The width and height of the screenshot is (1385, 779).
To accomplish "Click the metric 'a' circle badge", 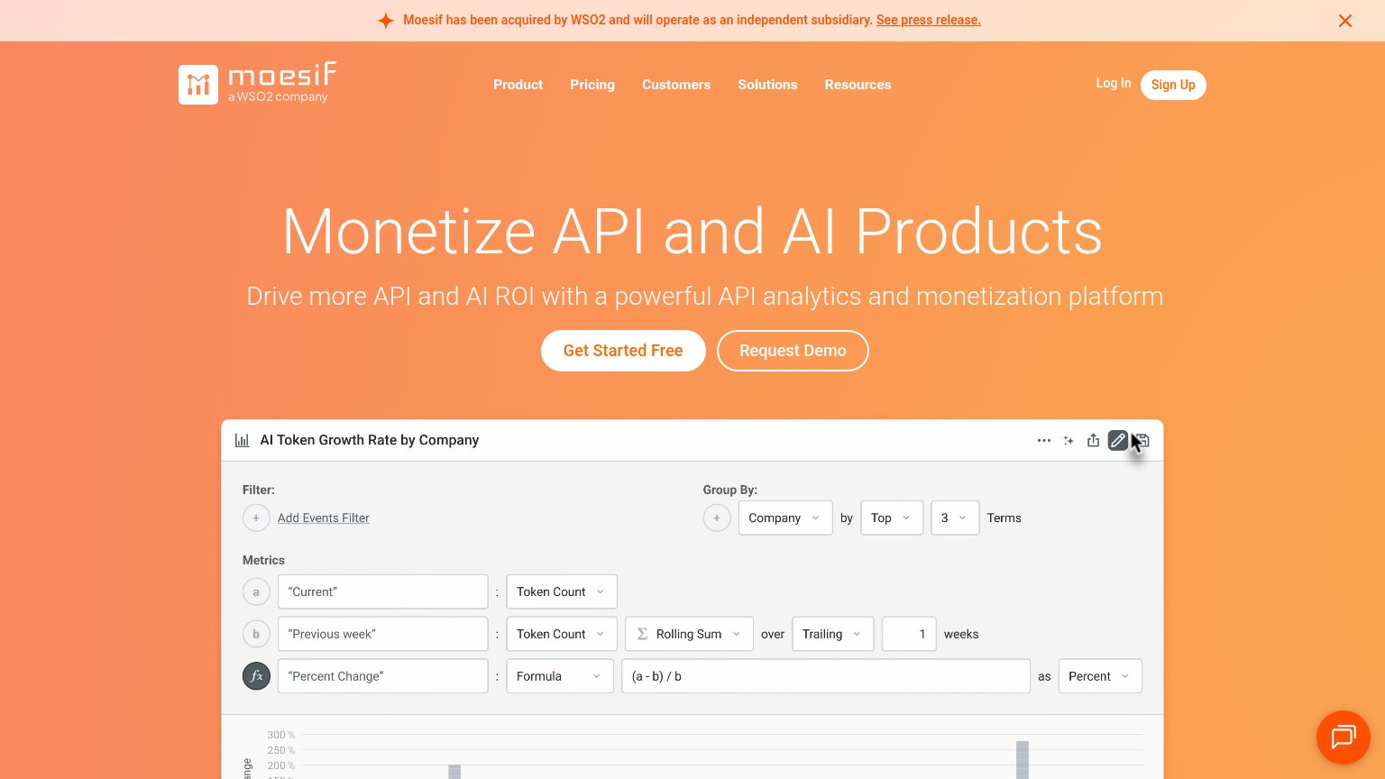I will pyautogui.click(x=256, y=591).
